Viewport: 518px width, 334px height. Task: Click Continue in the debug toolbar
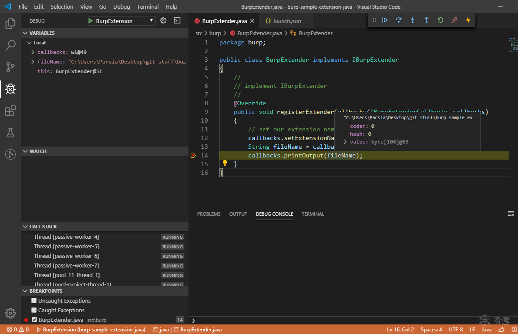[x=385, y=20]
